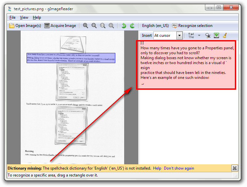The image size is (247, 187).
Task: Open the View menu
Action: [24, 17]
